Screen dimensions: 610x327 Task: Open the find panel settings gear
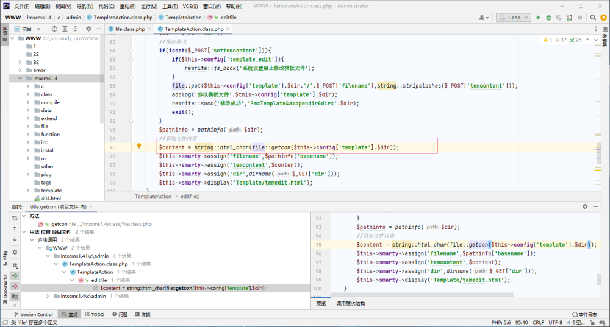click(x=585, y=206)
